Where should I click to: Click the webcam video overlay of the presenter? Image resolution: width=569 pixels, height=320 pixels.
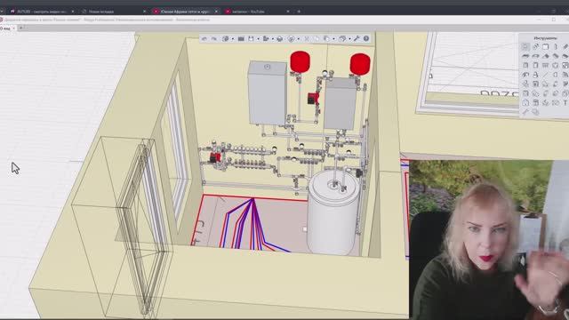[489, 239]
